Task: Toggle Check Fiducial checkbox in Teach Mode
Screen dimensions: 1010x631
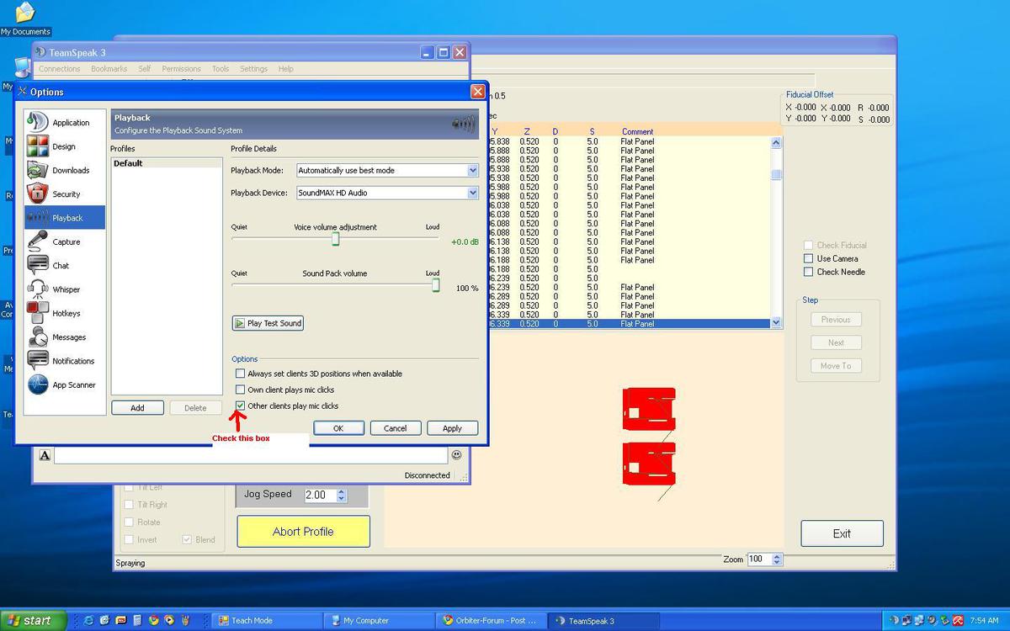Action: [x=809, y=245]
